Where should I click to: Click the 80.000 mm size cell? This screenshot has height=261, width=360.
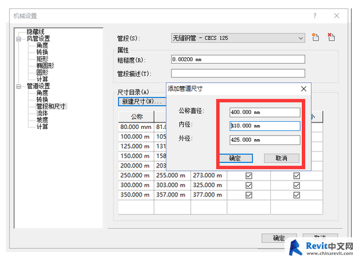point(136,127)
